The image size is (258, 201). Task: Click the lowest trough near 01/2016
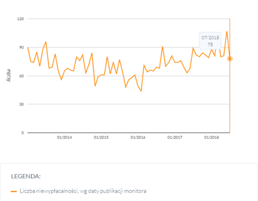coord(141,91)
